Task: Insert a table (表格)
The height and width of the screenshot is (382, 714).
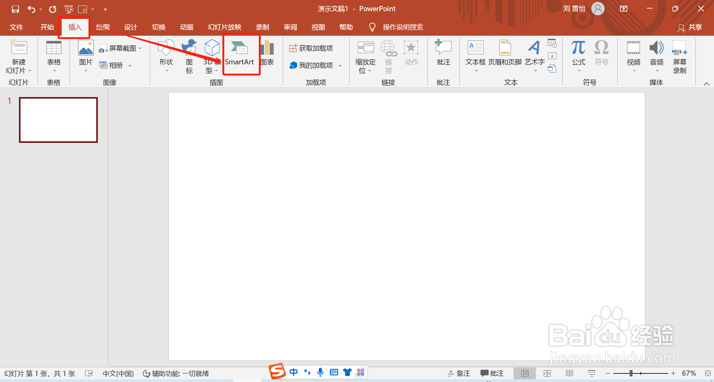Action: (54, 57)
